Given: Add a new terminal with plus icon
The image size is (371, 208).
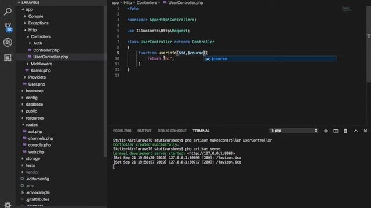Looking at the screenshot, I should pos(326,131).
